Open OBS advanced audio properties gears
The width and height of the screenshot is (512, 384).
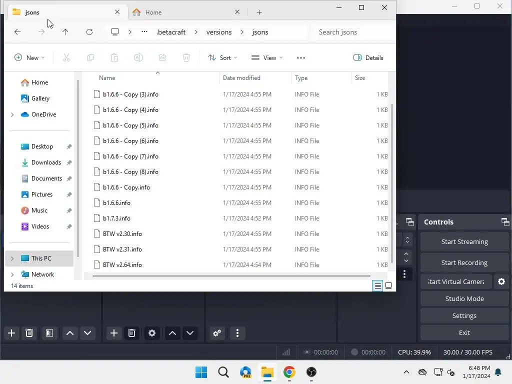click(217, 333)
